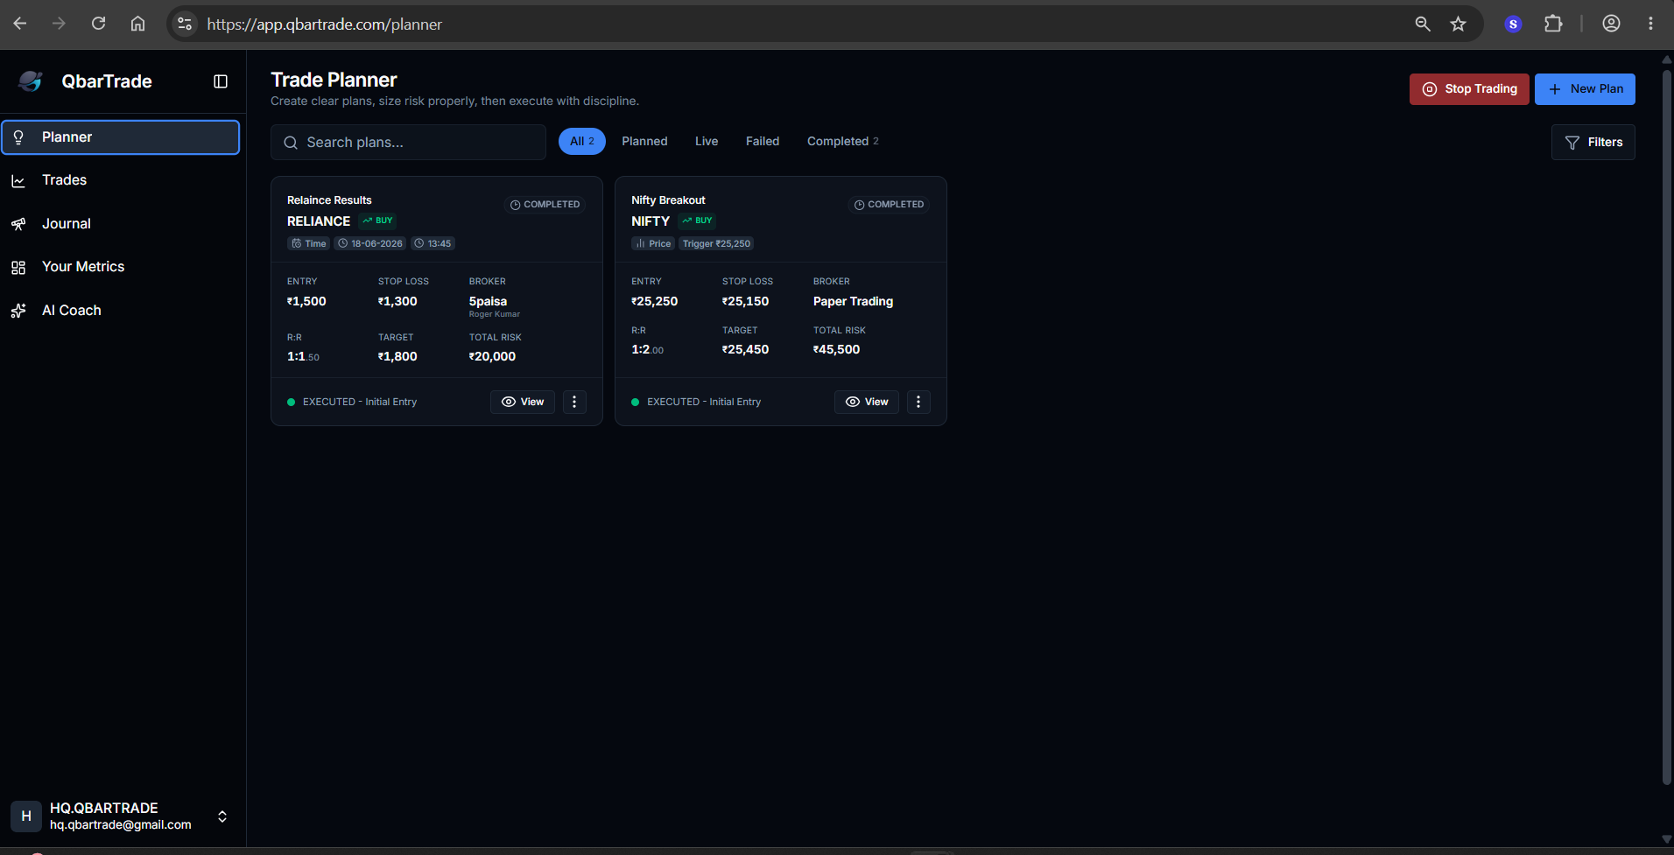Click the Nifty Breakout card title
The height and width of the screenshot is (855, 1674).
668,200
